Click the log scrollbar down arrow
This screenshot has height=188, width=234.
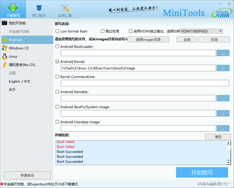click(x=229, y=163)
